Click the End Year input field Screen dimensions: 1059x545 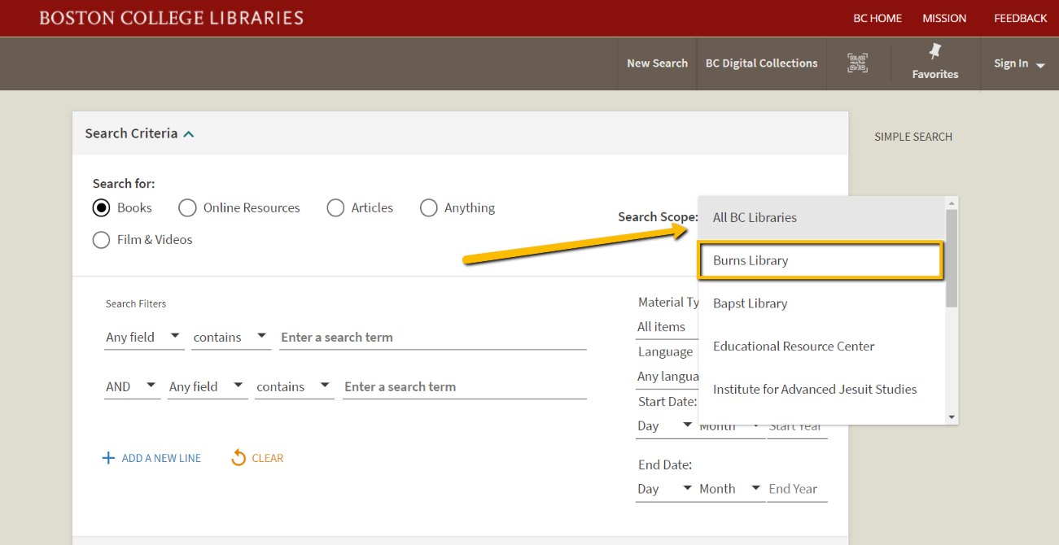pos(797,489)
